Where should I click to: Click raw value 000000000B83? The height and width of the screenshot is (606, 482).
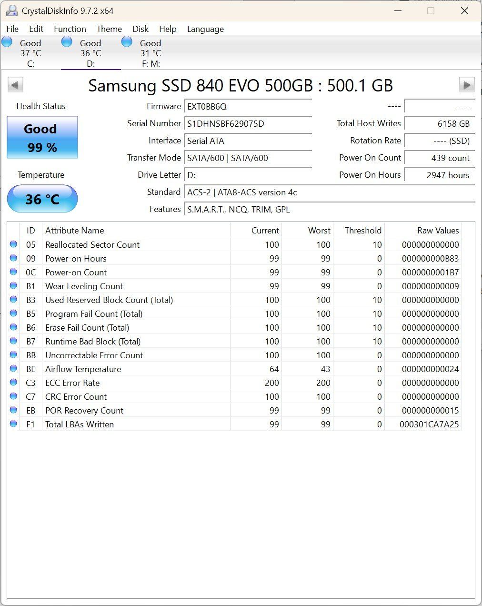(431, 259)
